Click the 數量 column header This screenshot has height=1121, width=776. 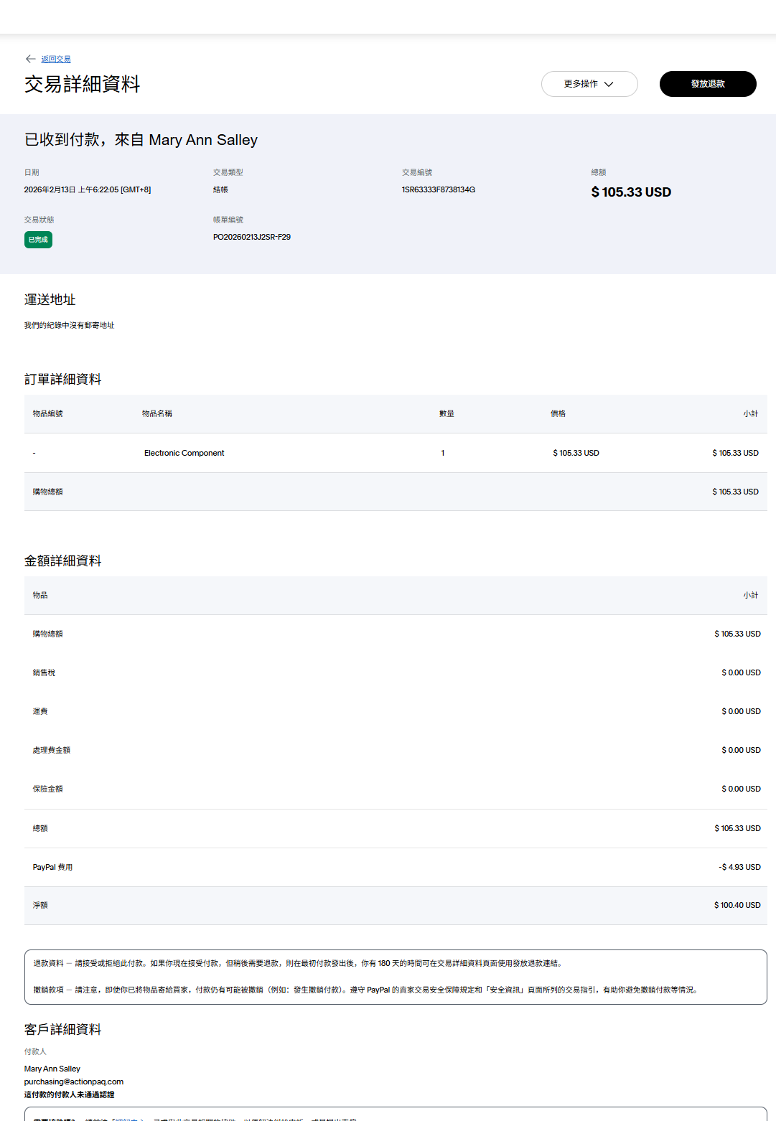447,414
